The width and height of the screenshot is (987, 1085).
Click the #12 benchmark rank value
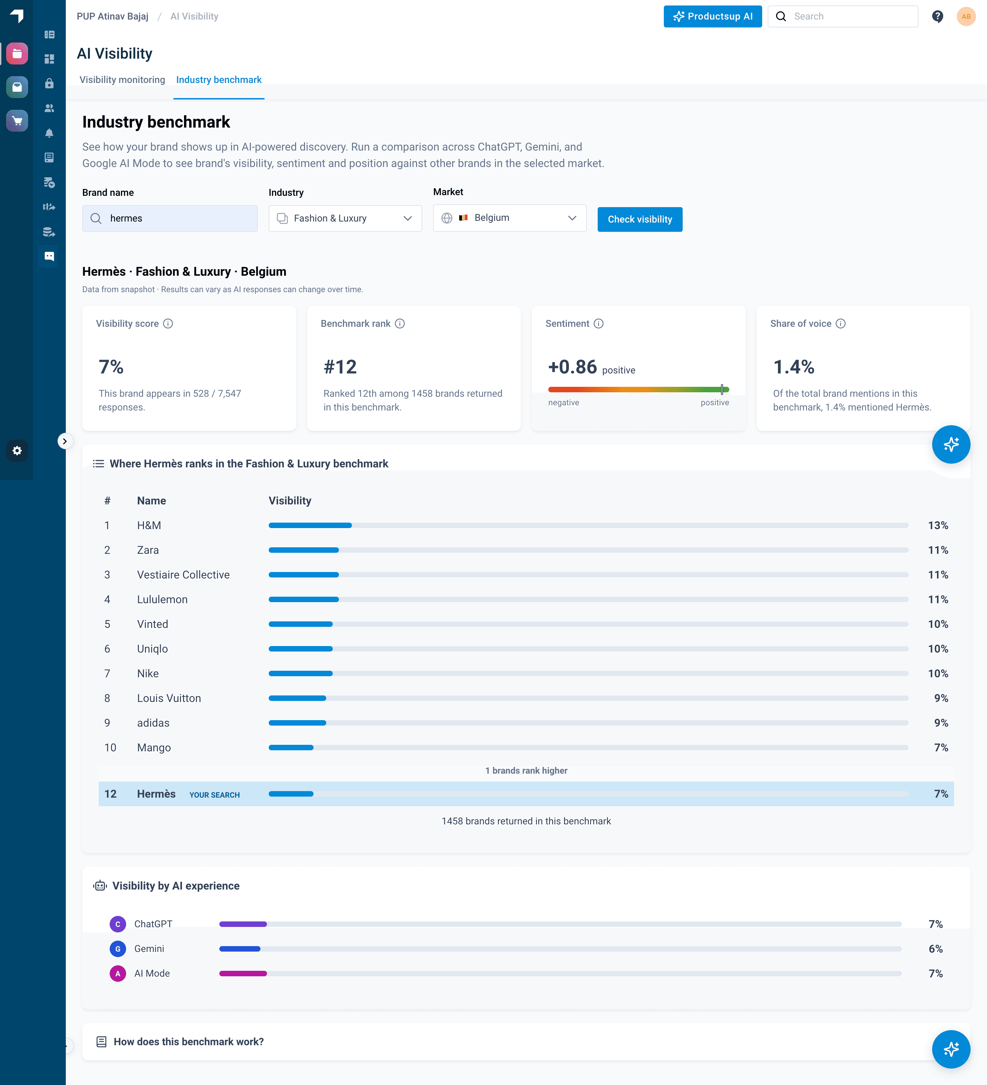click(340, 367)
